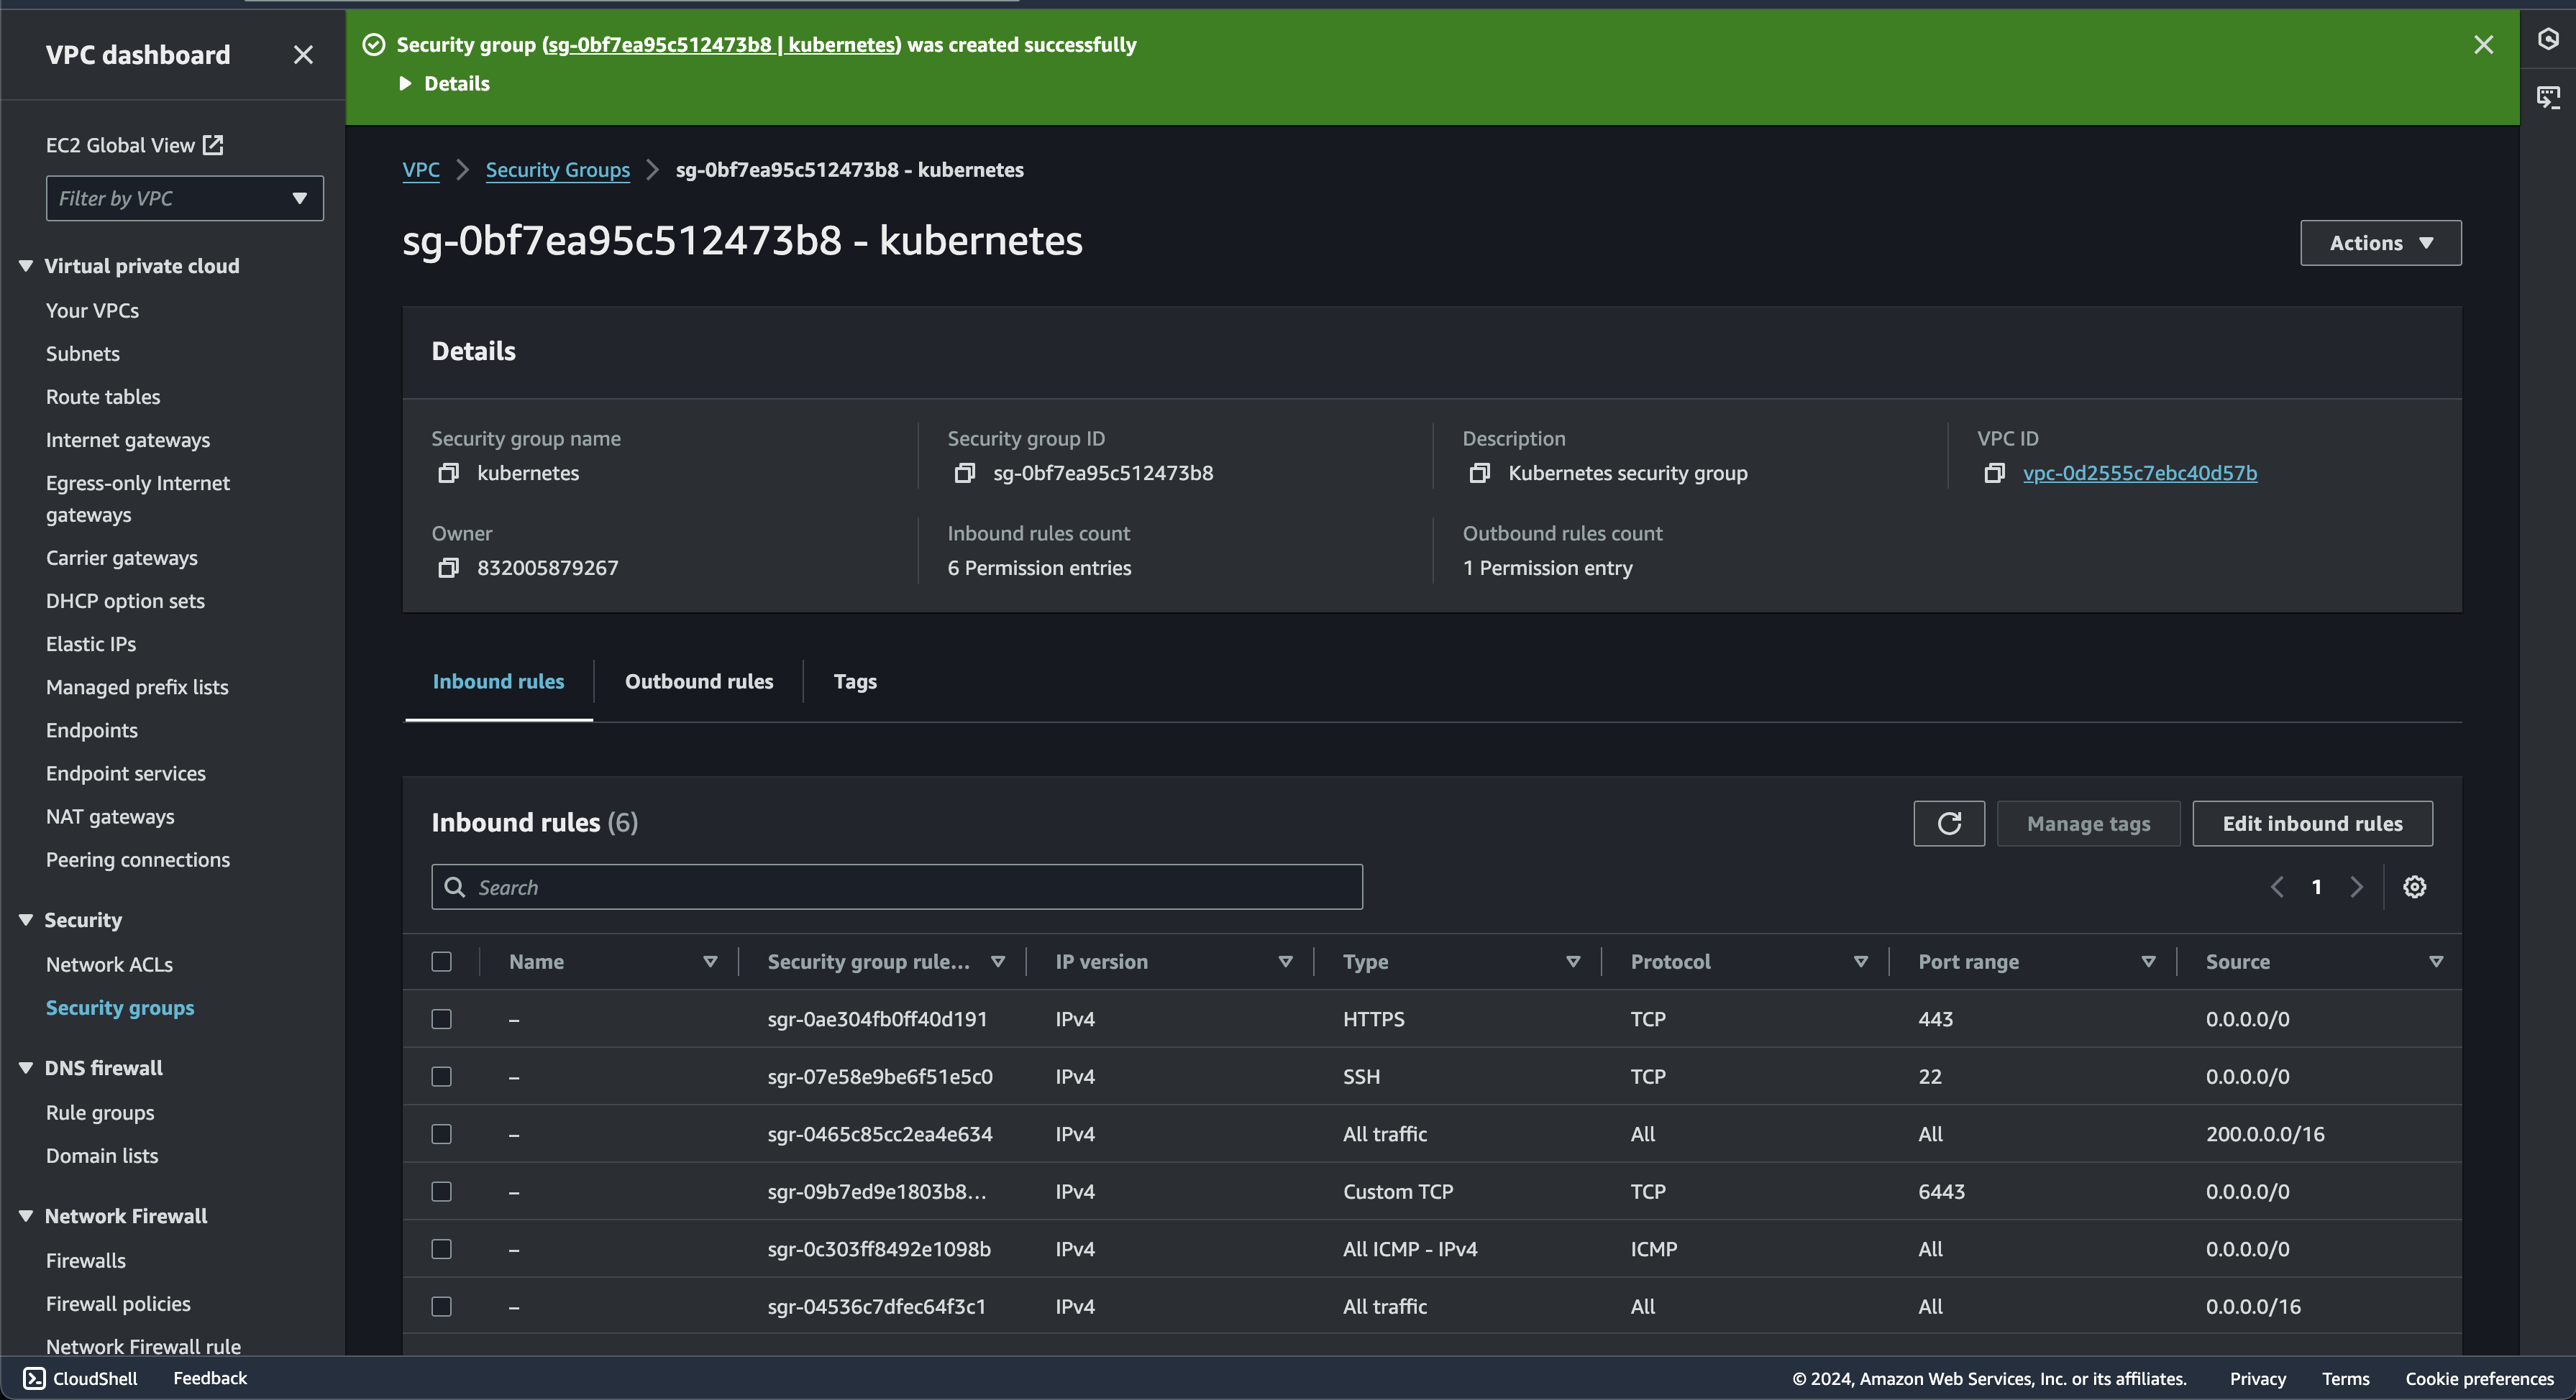Dismiss the green success notification banner
The image size is (2576, 1400).
[2483, 45]
